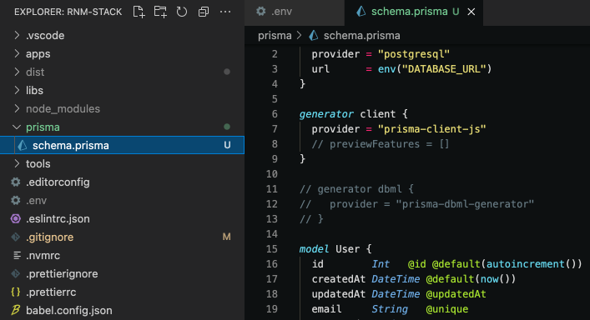Click the "prisma-client-js" string in code

[432, 129]
